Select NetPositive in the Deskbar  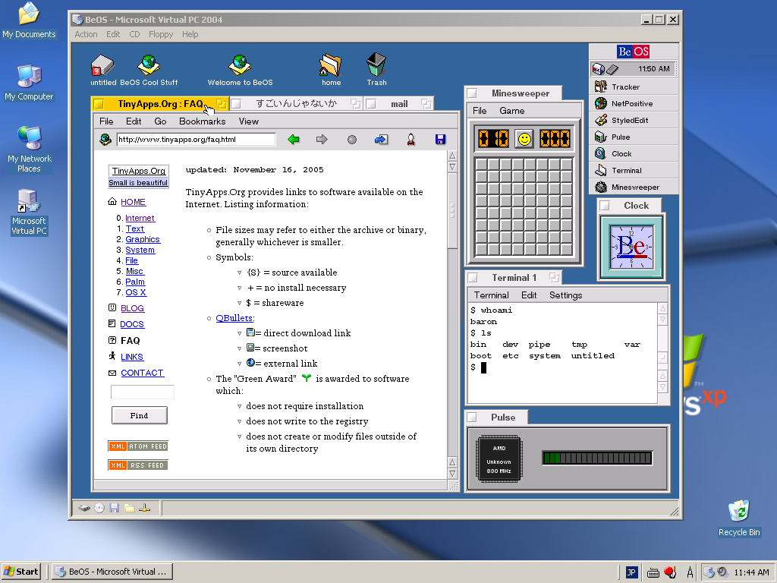coord(634,103)
